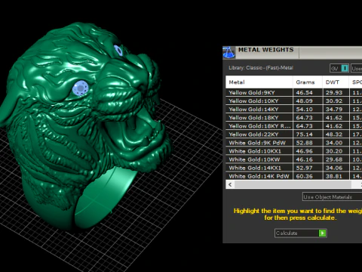Click the 54.10 grams cell
Viewport: 362px width, 272px height.
click(308, 110)
